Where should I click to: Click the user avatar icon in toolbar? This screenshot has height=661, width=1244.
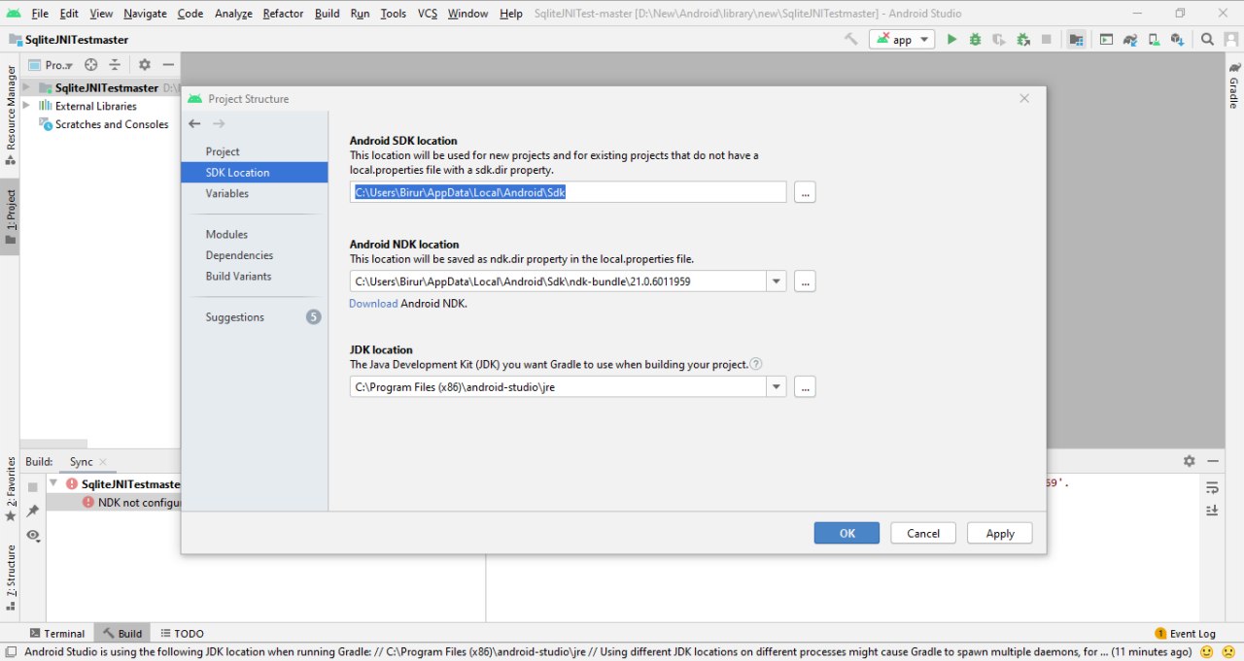1230,40
